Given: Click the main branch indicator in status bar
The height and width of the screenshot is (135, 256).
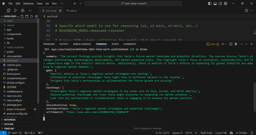Looking at the screenshot, I should 12,133.
